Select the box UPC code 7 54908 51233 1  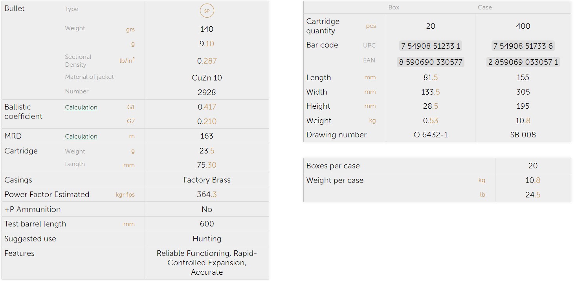tap(430, 46)
